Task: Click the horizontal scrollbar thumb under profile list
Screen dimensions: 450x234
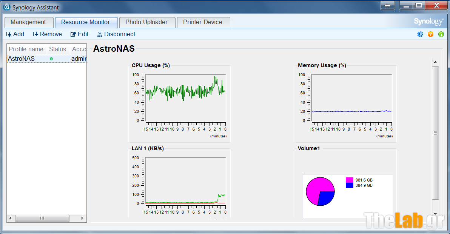Action: pos(42,219)
